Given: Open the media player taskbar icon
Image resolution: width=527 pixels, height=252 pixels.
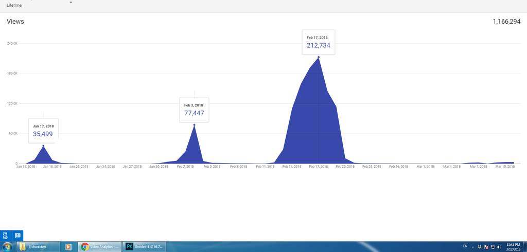Looking at the screenshot, I should pyautogui.click(x=68, y=247).
